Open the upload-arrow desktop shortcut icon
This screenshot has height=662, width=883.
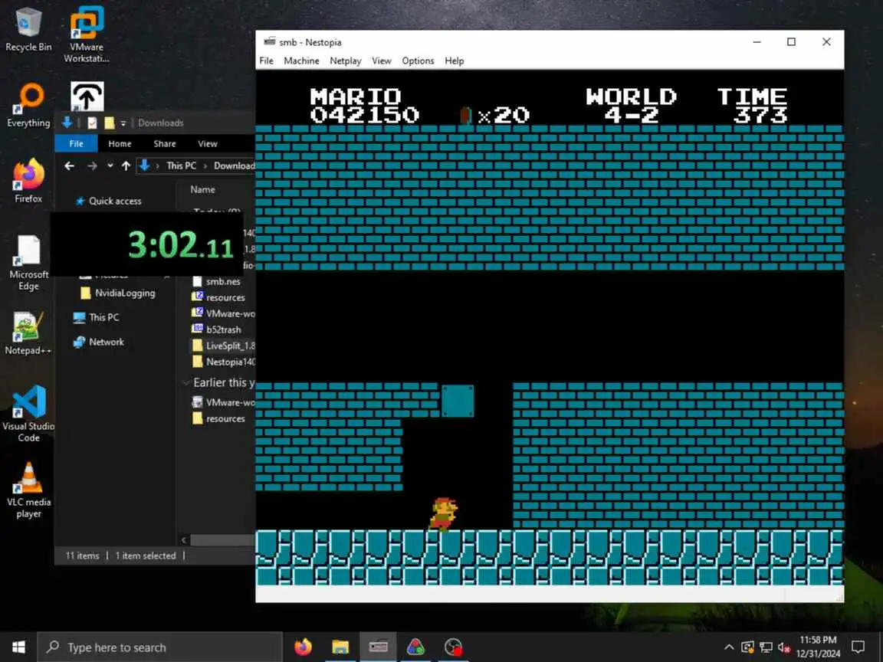coord(87,96)
